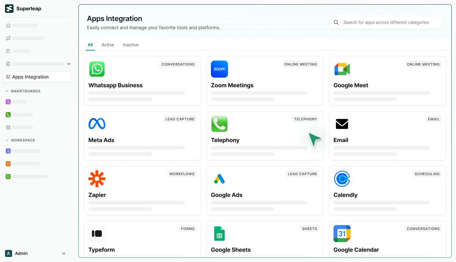The image size is (456, 262).
Task: Click the green phone Smartboards icon
Action: 8,115
